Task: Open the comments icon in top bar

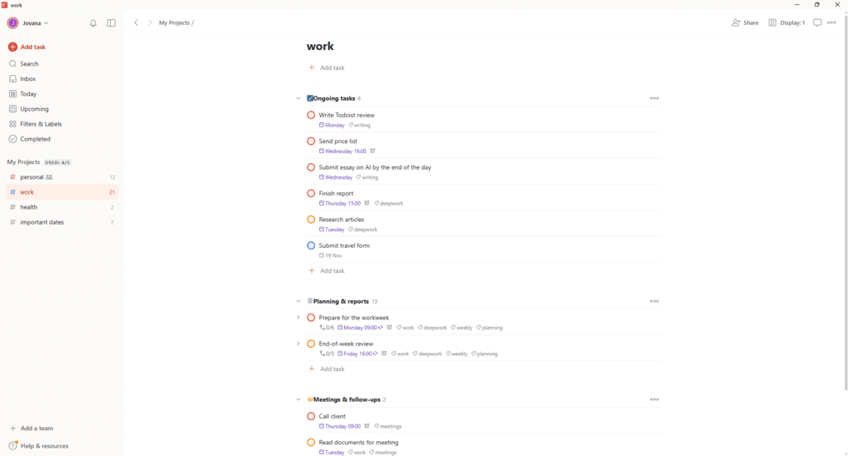Action: tap(817, 22)
